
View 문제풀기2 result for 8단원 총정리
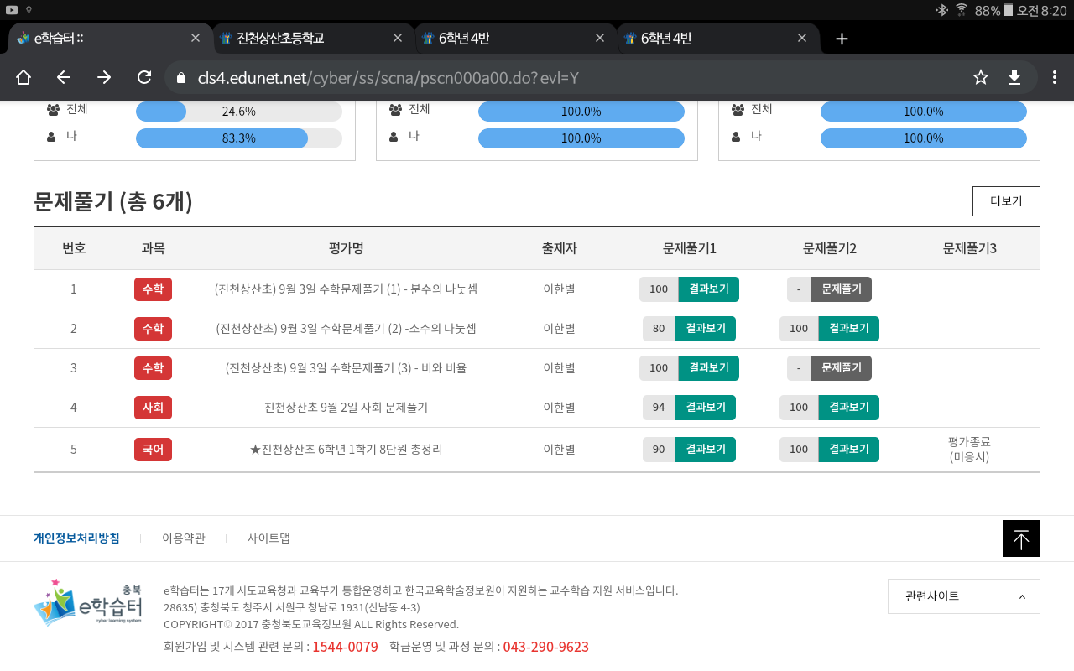(x=849, y=450)
